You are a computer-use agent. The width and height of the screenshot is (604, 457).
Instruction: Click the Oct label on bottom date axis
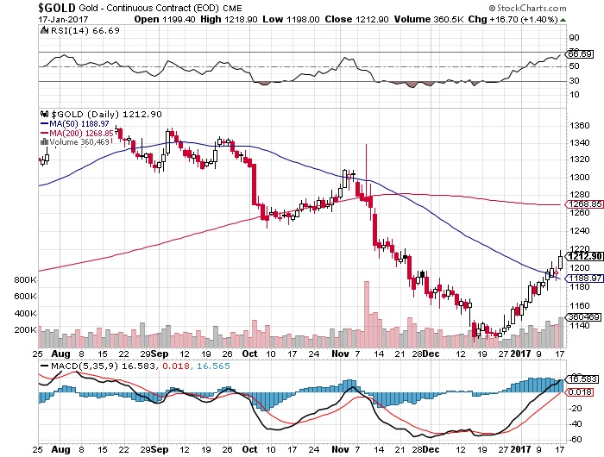point(249,449)
